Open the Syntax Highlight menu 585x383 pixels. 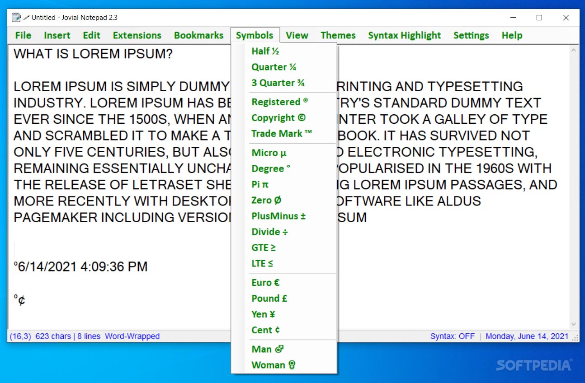(405, 35)
